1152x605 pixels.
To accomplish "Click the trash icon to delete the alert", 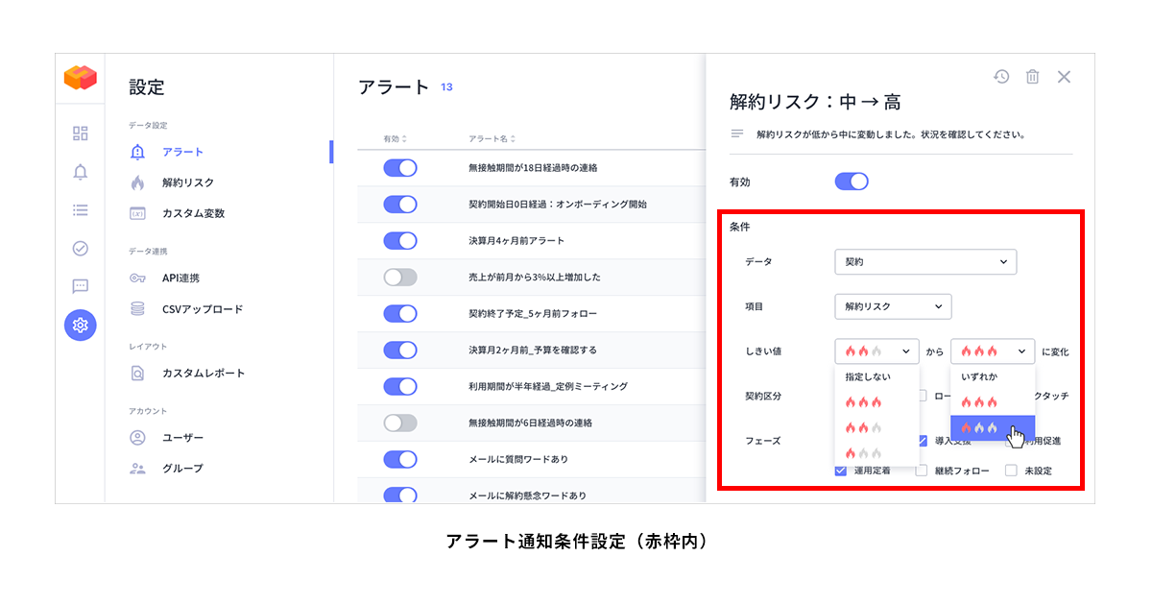I will tap(1032, 77).
